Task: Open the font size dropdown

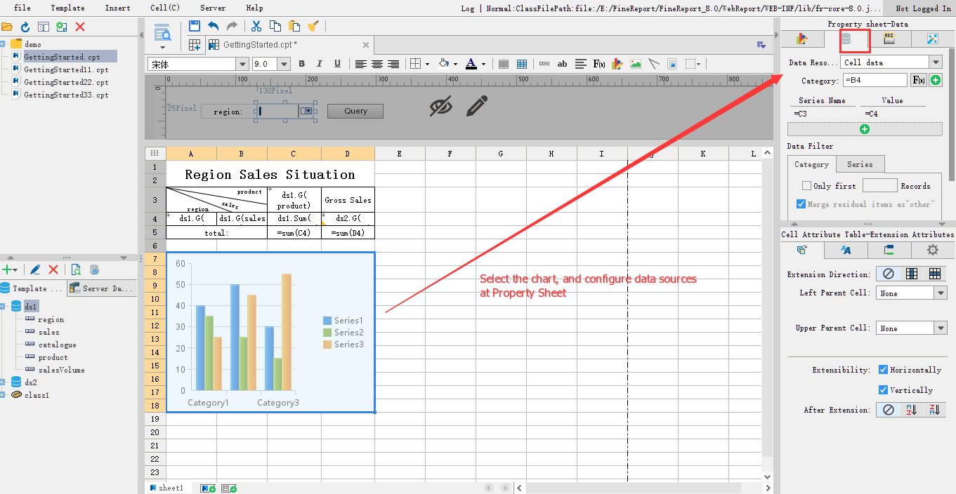Action: pos(284,64)
